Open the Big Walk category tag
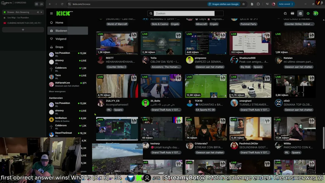The image size is (325, 183). [x=245, y=67]
